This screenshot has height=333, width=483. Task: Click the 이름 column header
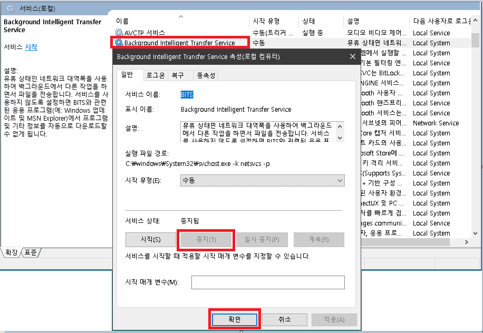click(x=182, y=21)
